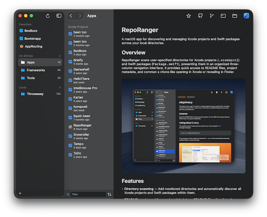Click the git branch icon in toolbar
The height and width of the screenshot is (217, 267).
coord(211,16)
